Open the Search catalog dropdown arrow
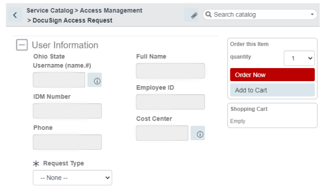This screenshot has width=322, height=188. [x=312, y=15]
